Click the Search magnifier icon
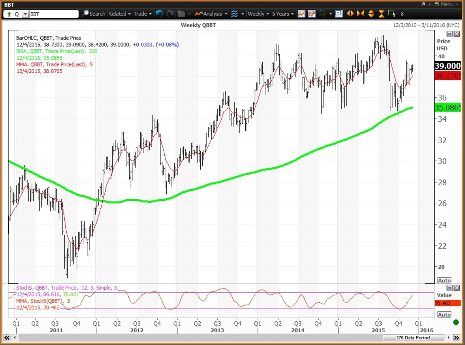Image resolution: width=465 pixels, height=345 pixels. tap(86, 14)
